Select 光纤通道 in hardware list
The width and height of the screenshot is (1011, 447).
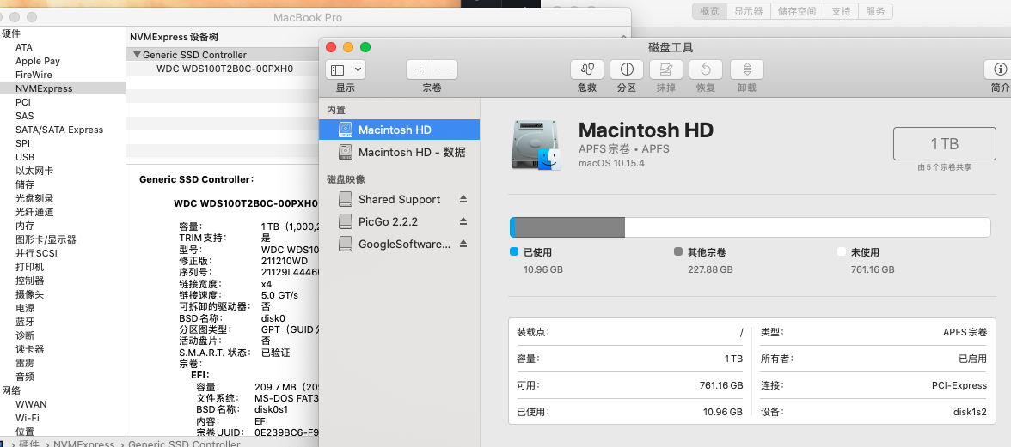(x=34, y=212)
